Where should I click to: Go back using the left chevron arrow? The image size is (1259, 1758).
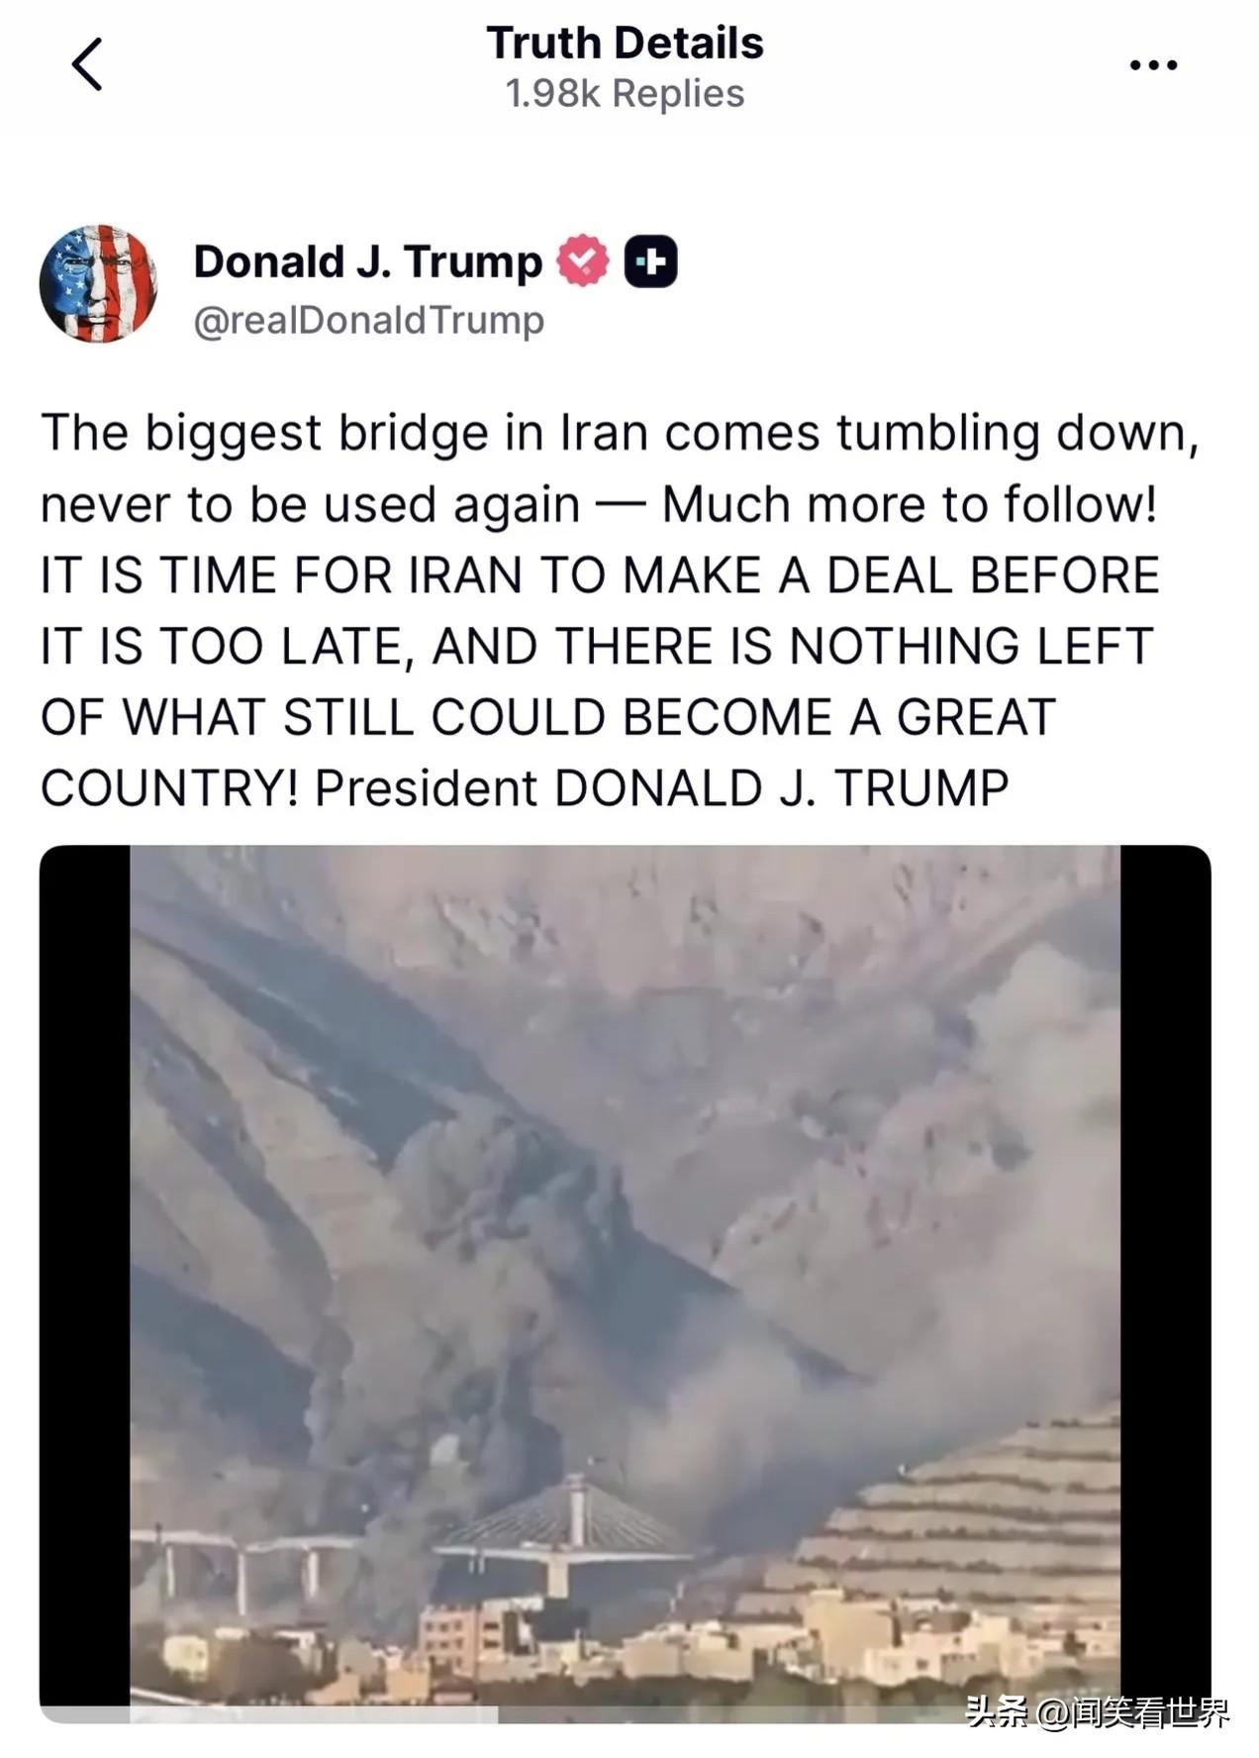click(87, 64)
